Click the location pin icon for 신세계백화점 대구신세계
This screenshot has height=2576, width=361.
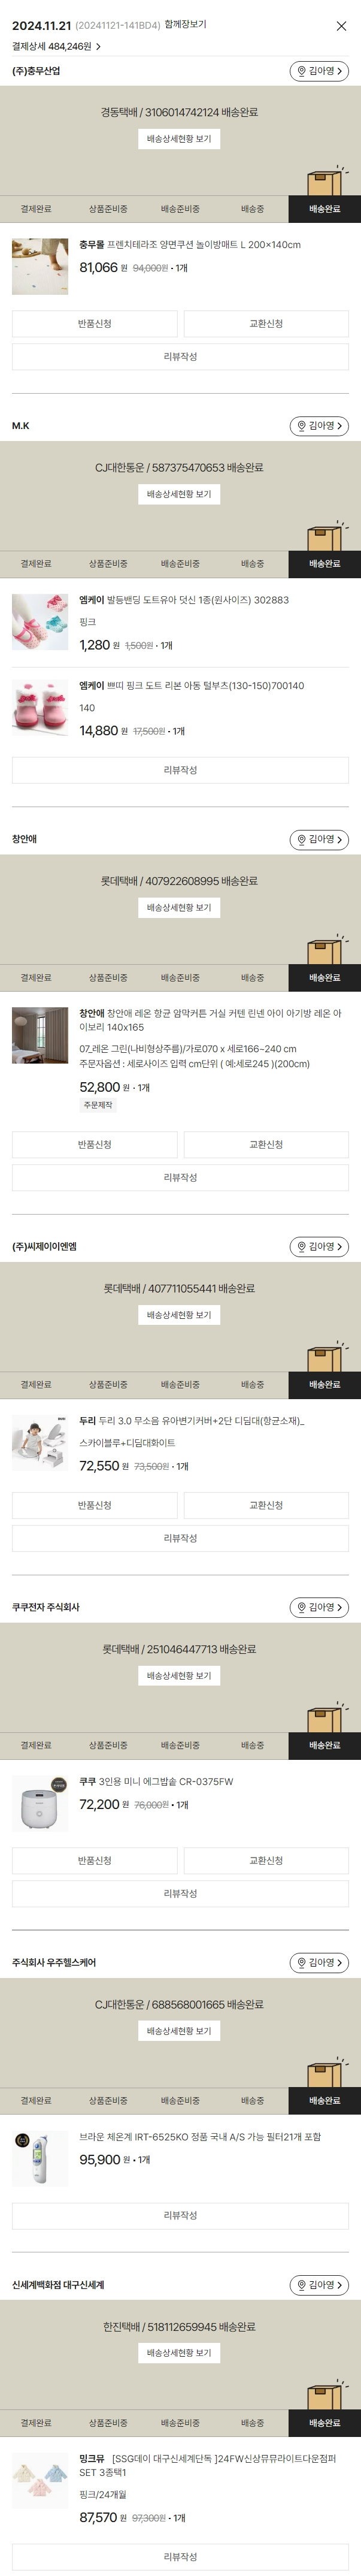301,2285
